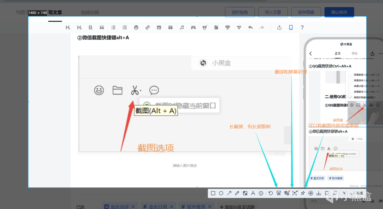Apply Heading 1 format in the editor toolbar
383x209 pixels.
pyautogui.click(x=68, y=28)
